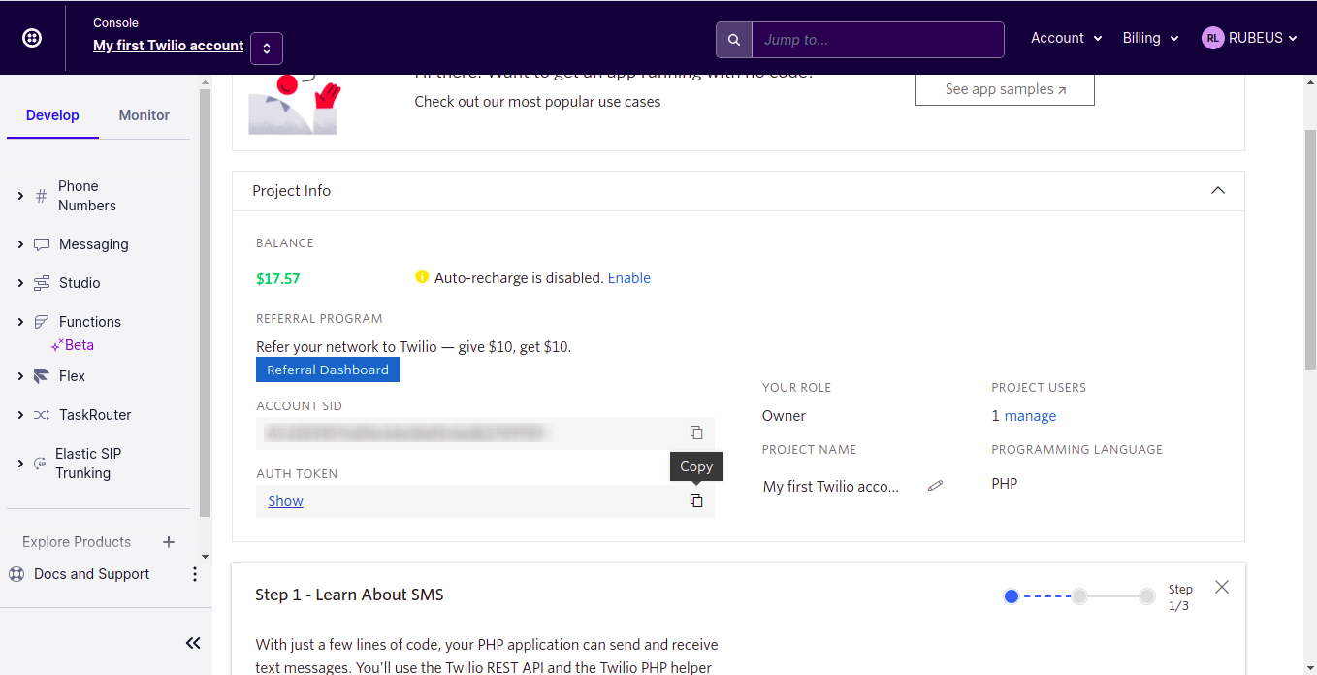Add a product with the plus icon
1317x675 pixels.
coord(168,542)
